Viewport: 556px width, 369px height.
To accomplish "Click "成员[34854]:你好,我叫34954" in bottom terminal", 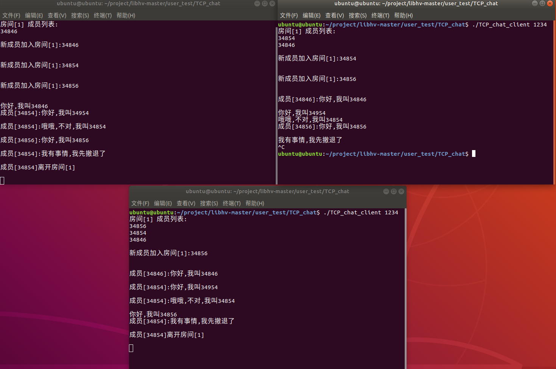I will pyautogui.click(x=174, y=287).
